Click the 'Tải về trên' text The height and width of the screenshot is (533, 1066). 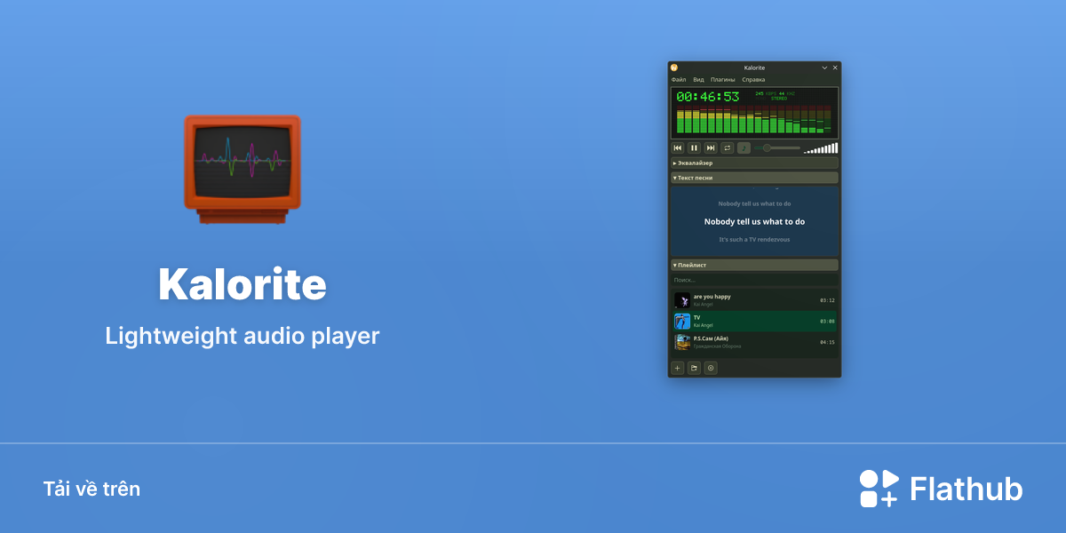(x=91, y=489)
